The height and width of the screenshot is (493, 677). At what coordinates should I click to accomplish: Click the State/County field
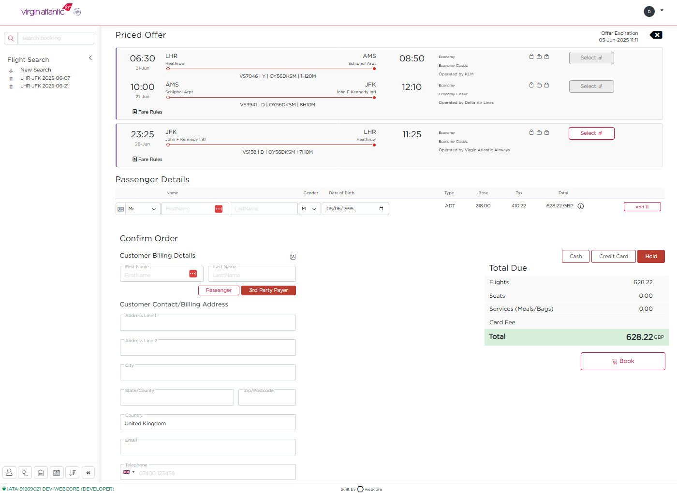(177, 398)
